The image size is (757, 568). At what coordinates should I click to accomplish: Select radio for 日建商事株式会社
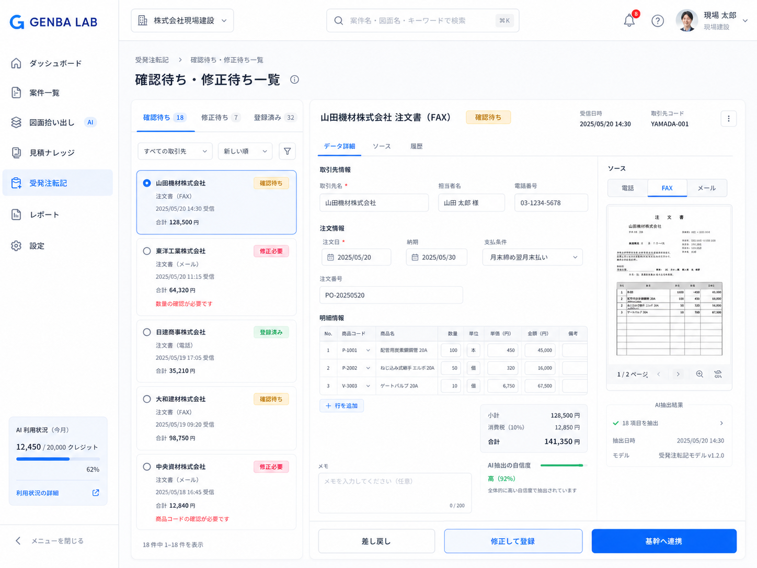pyautogui.click(x=147, y=332)
